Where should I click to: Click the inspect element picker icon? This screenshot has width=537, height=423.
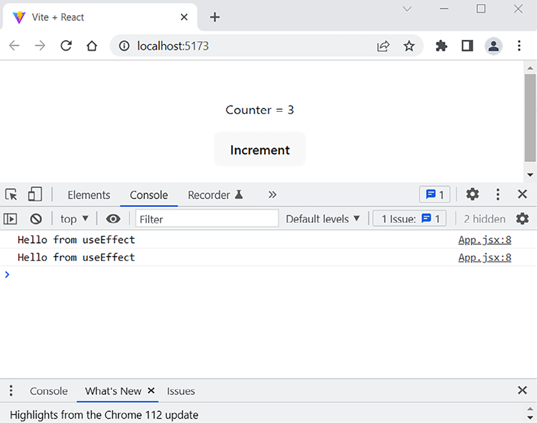coord(11,195)
